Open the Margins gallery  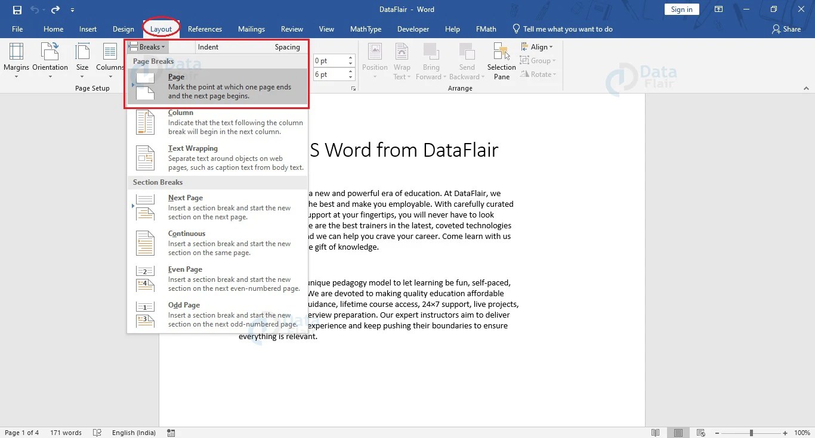pos(16,61)
